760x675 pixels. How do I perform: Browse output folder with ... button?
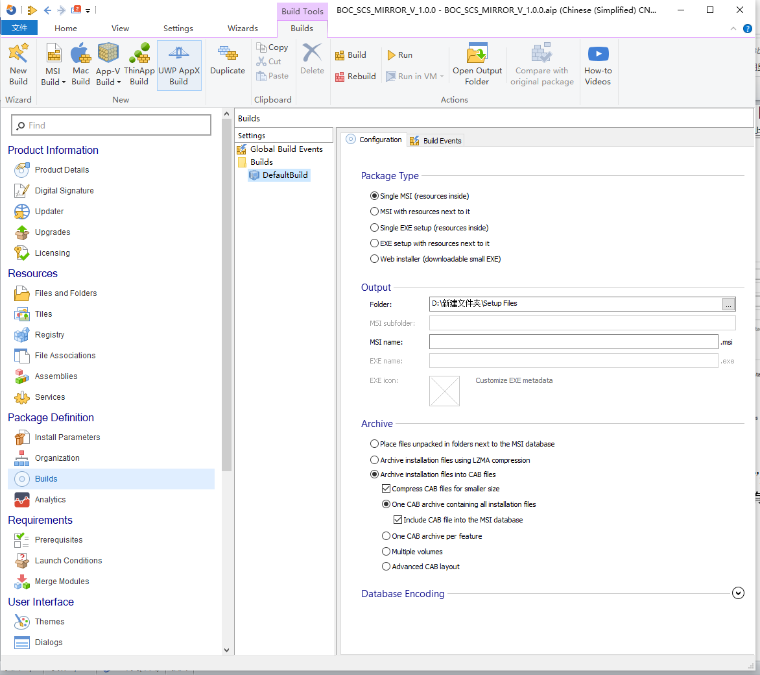click(729, 304)
